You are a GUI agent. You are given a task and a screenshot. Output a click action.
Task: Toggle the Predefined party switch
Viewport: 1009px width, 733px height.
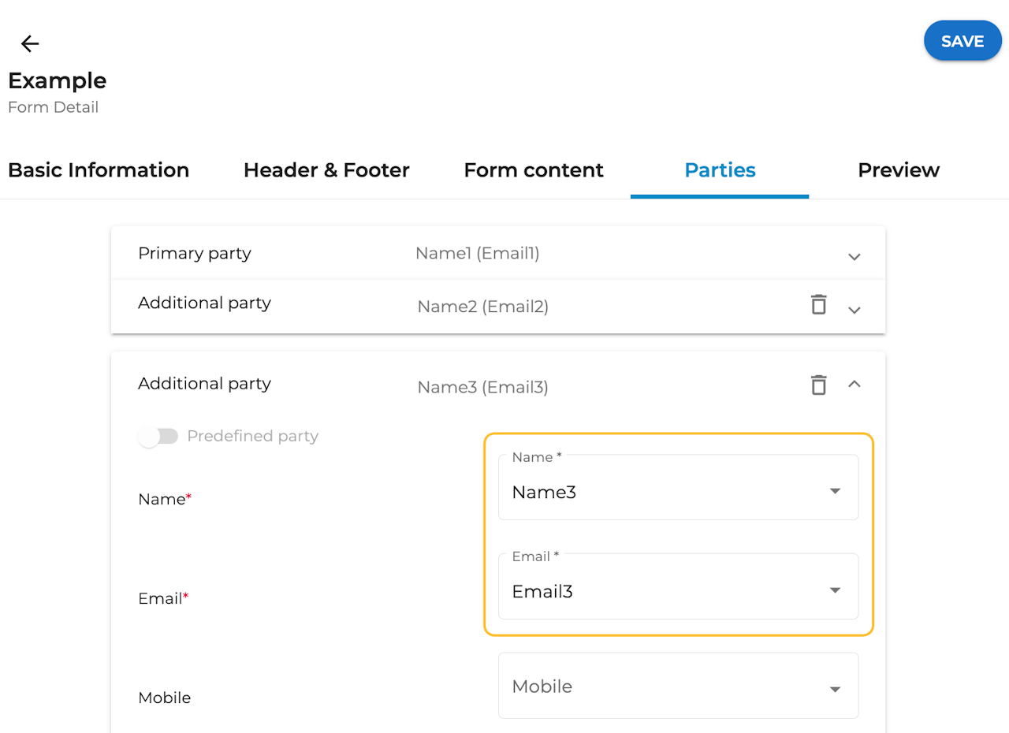[x=158, y=437]
